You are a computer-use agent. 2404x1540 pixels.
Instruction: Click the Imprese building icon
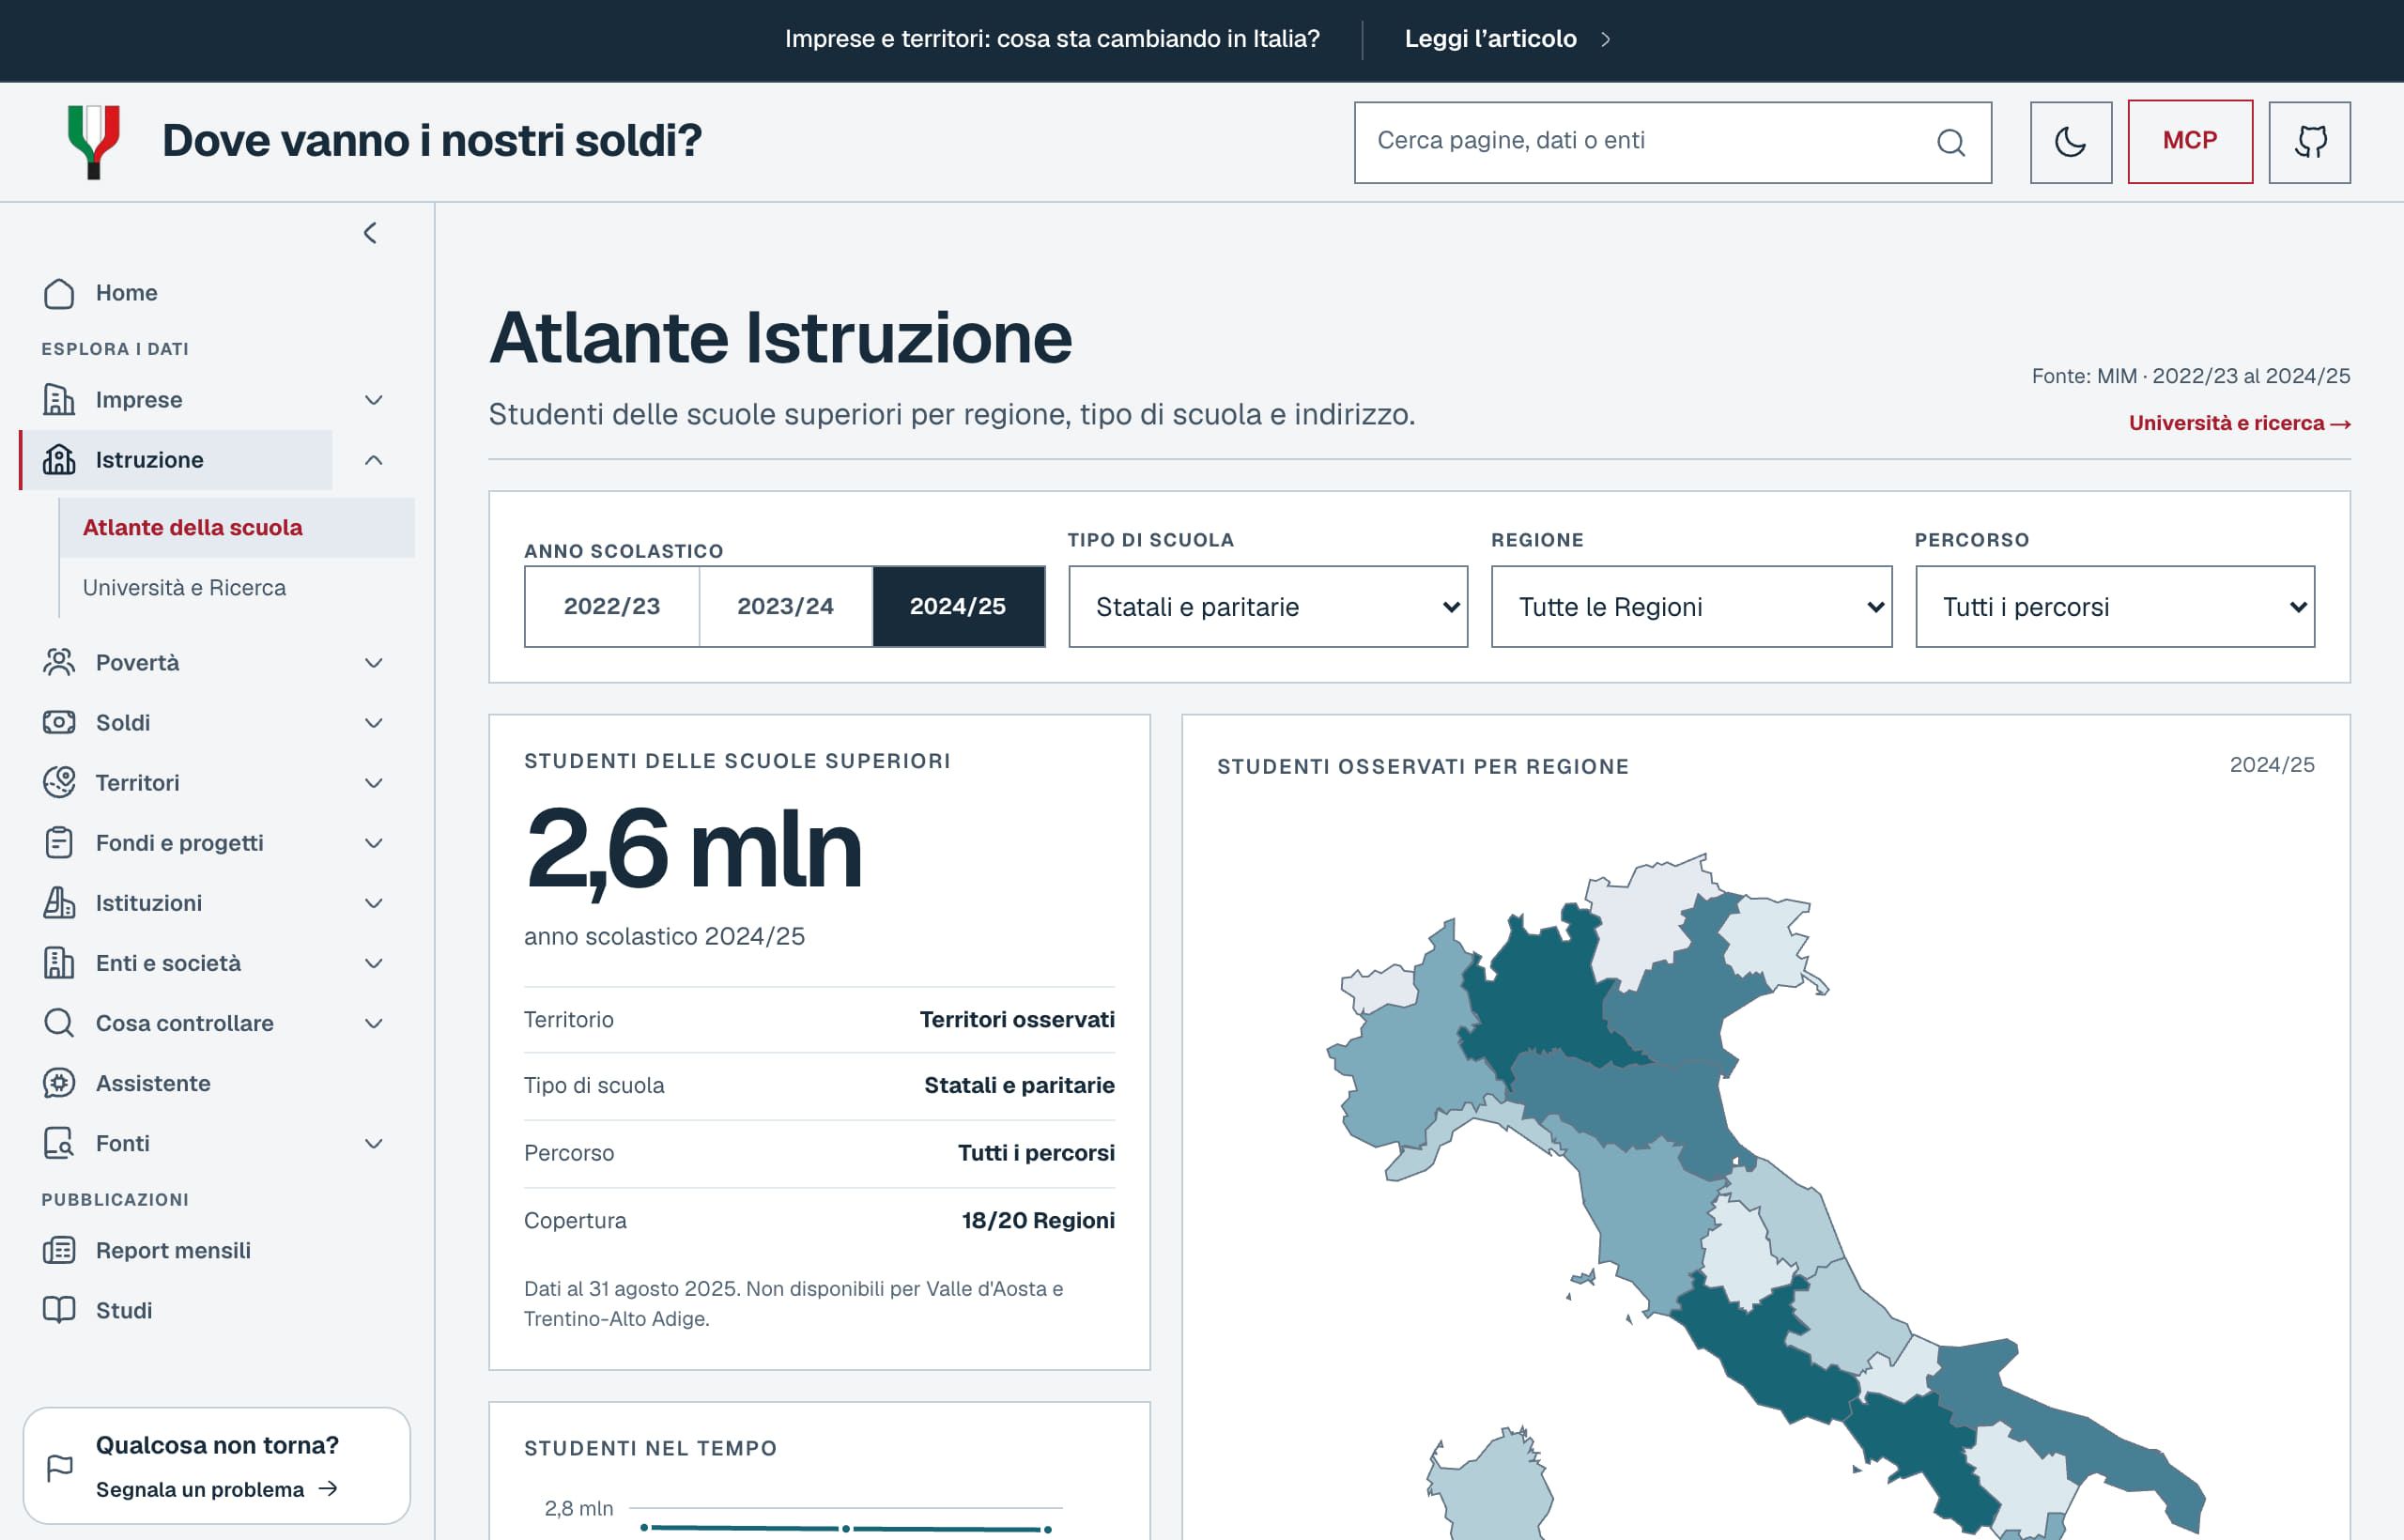[x=59, y=400]
